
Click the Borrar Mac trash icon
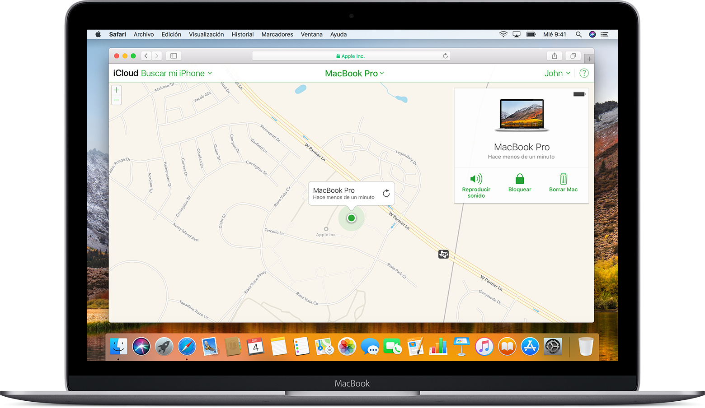tap(563, 179)
